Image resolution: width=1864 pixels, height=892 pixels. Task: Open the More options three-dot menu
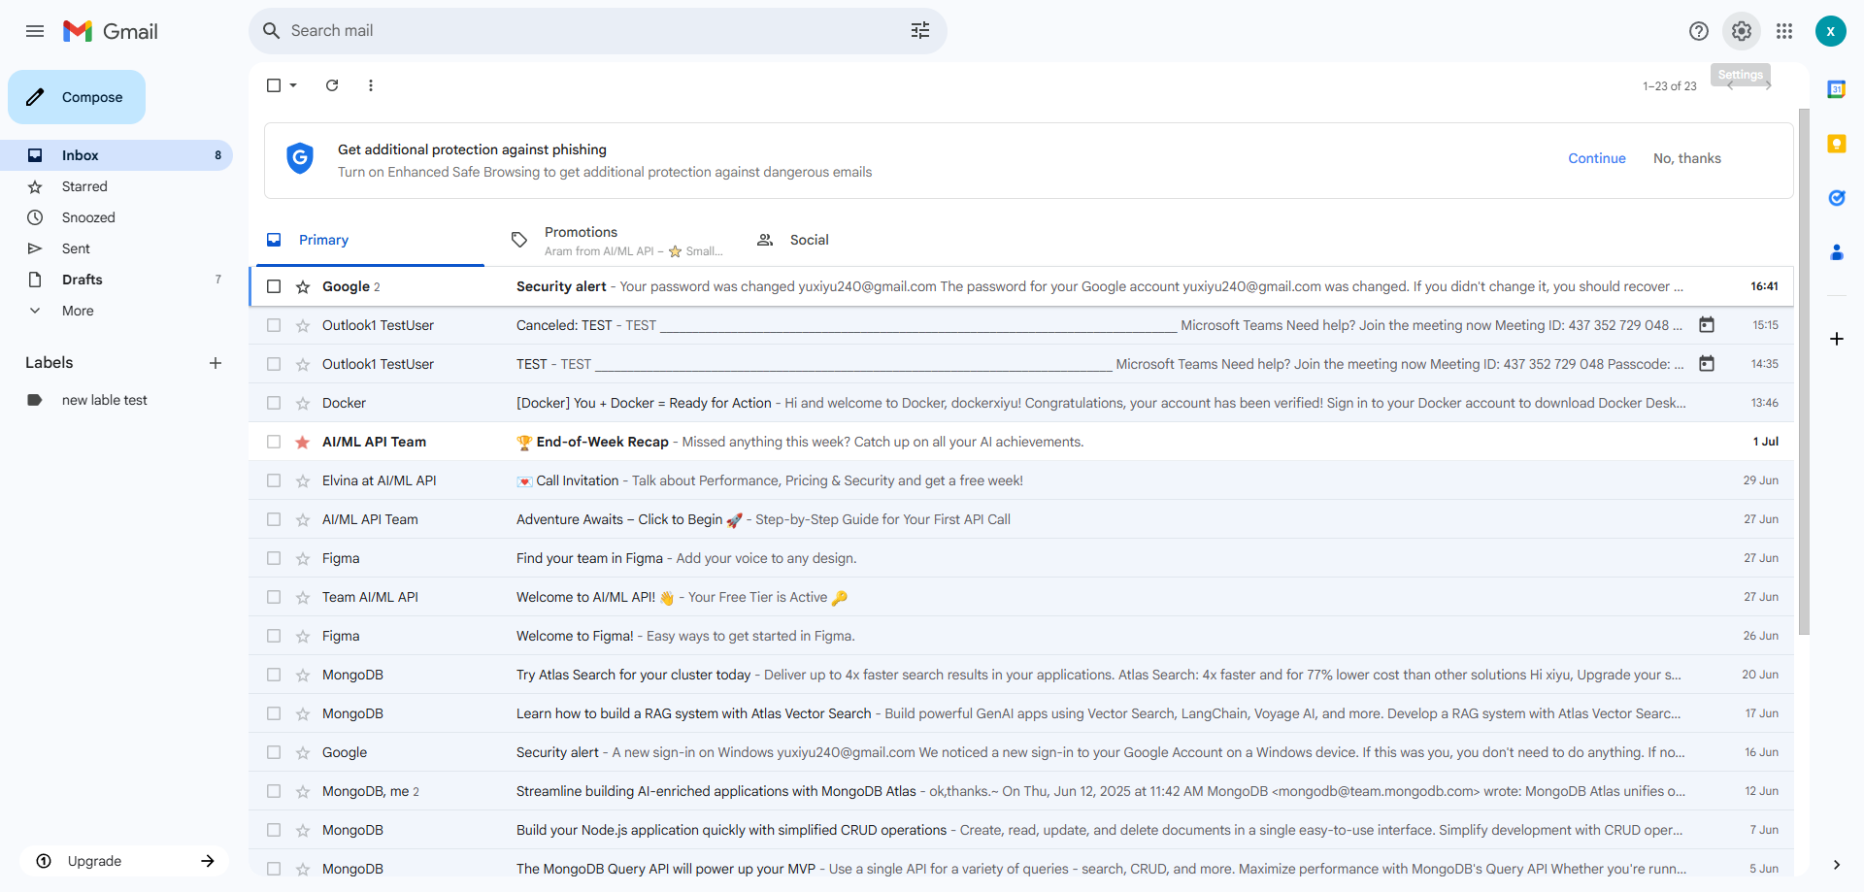pyautogui.click(x=371, y=85)
